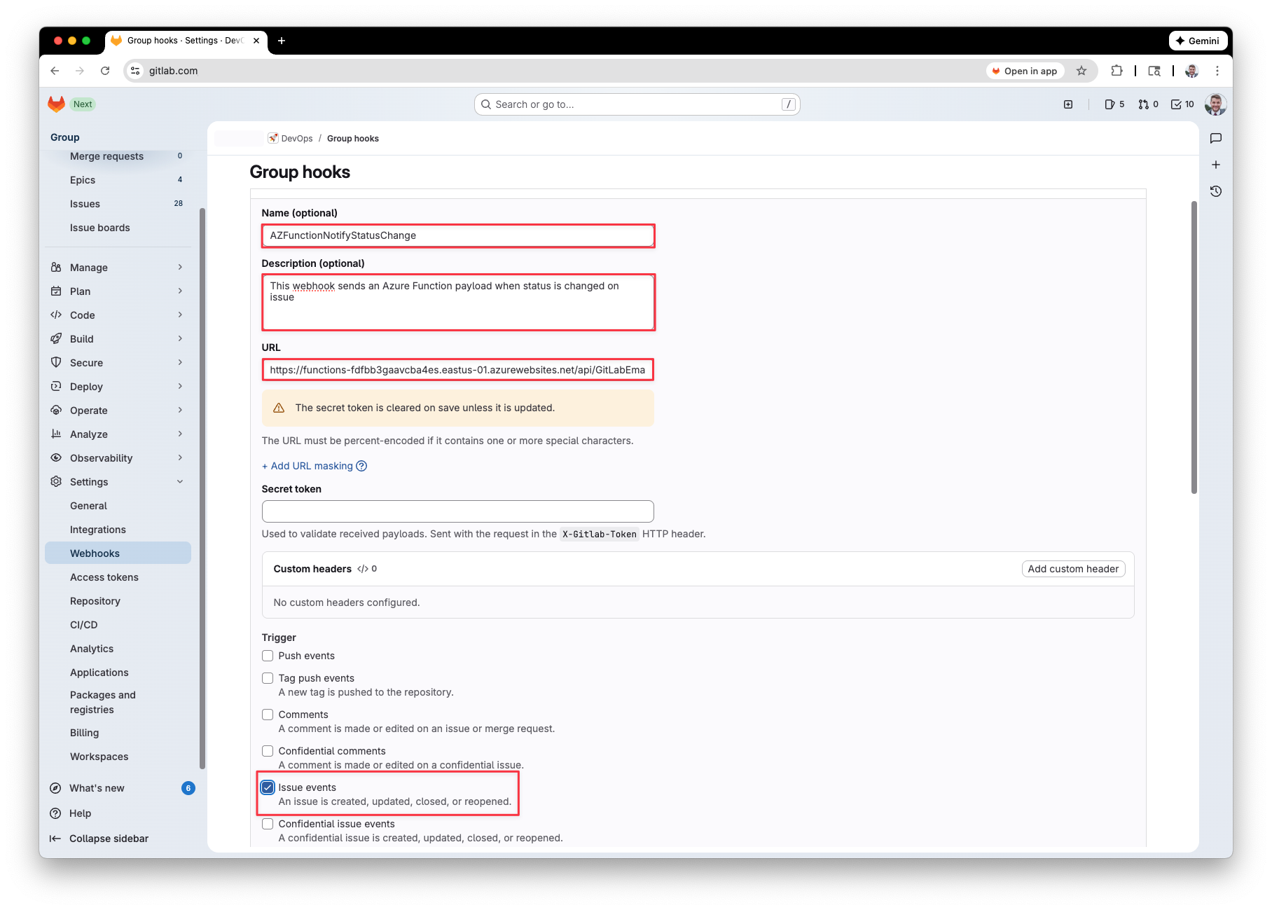The height and width of the screenshot is (910, 1272).
Task: Click the Add URL masking link
Action: click(x=307, y=466)
